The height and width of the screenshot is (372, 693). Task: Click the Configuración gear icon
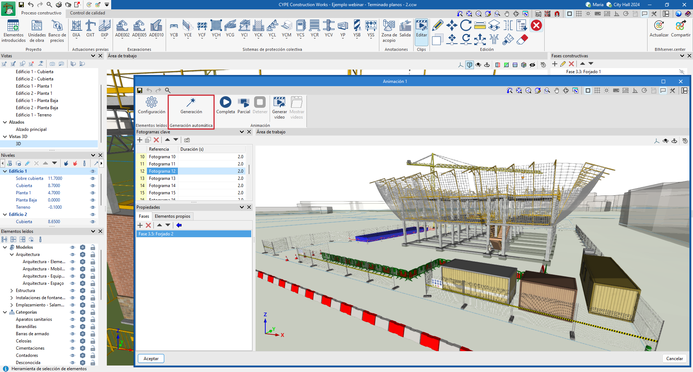click(151, 103)
